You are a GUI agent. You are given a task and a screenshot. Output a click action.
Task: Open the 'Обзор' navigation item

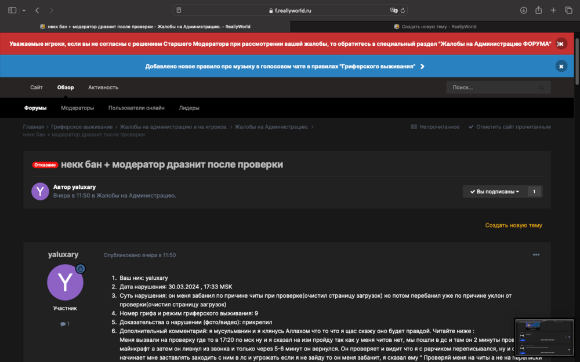[x=66, y=87]
